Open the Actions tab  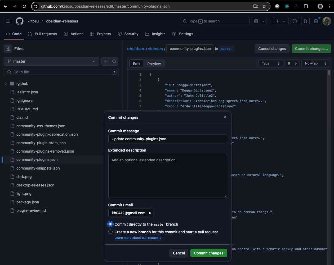[x=74, y=34]
